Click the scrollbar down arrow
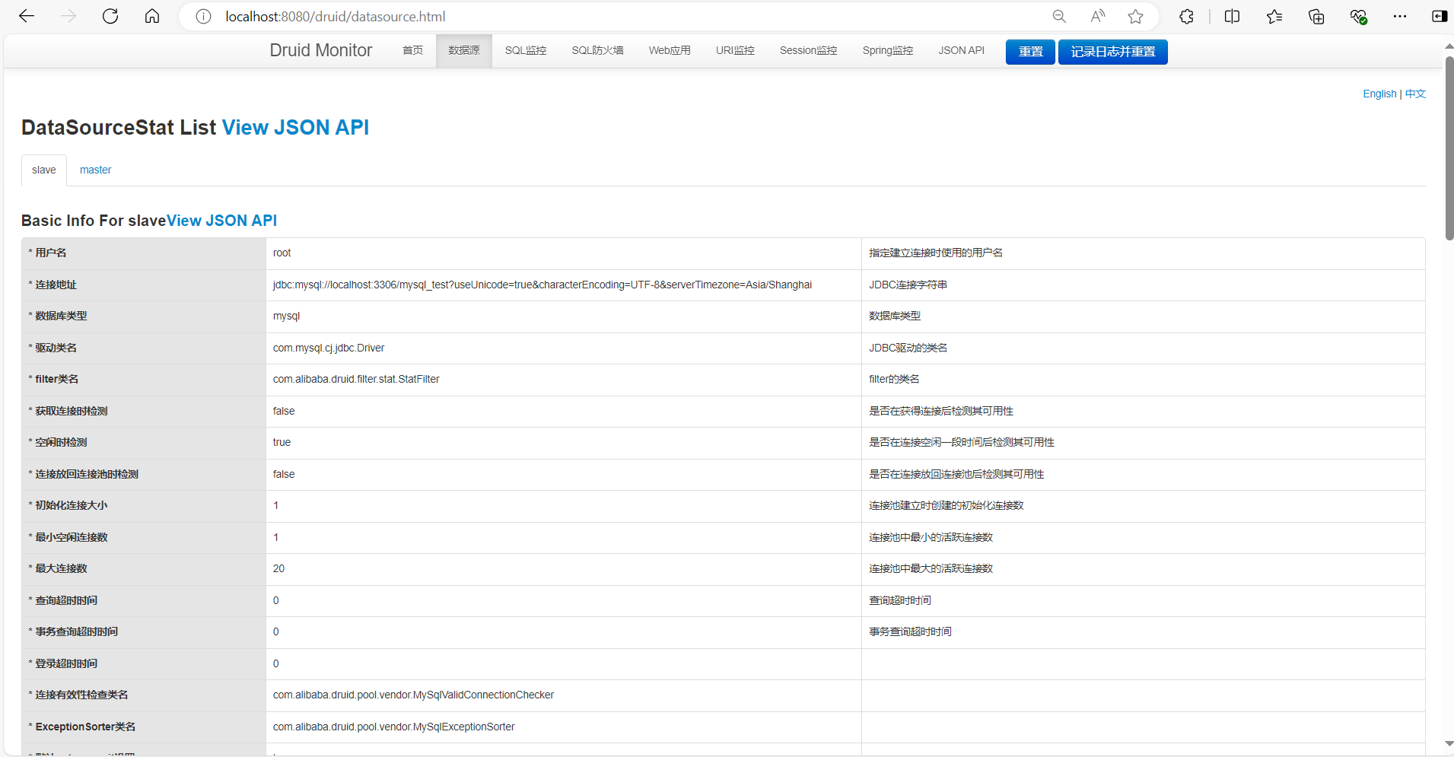Viewport: 1454px width, 757px height. [x=1449, y=743]
